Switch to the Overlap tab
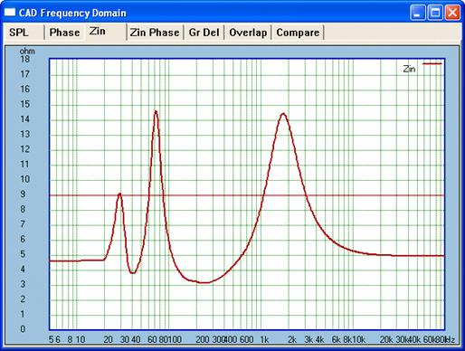The height and width of the screenshot is (351, 465). 248,33
